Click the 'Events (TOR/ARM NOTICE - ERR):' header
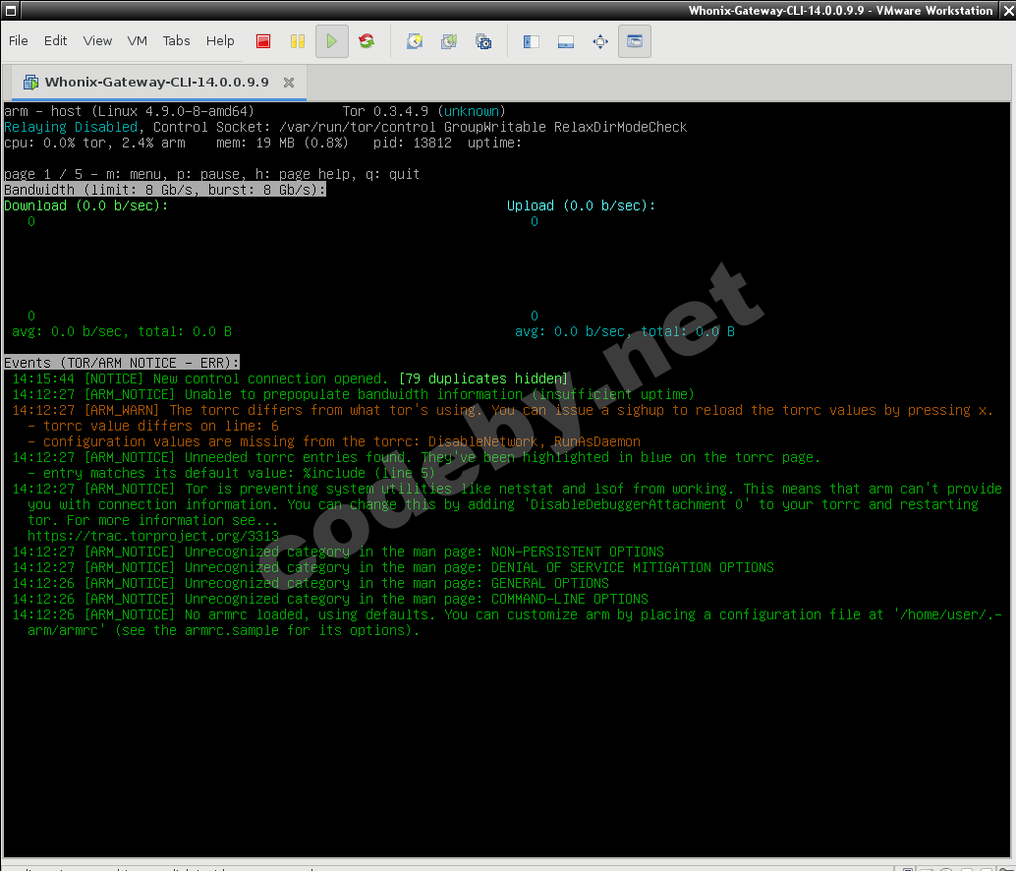This screenshot has width=1016, height=871. click(122, 363)
